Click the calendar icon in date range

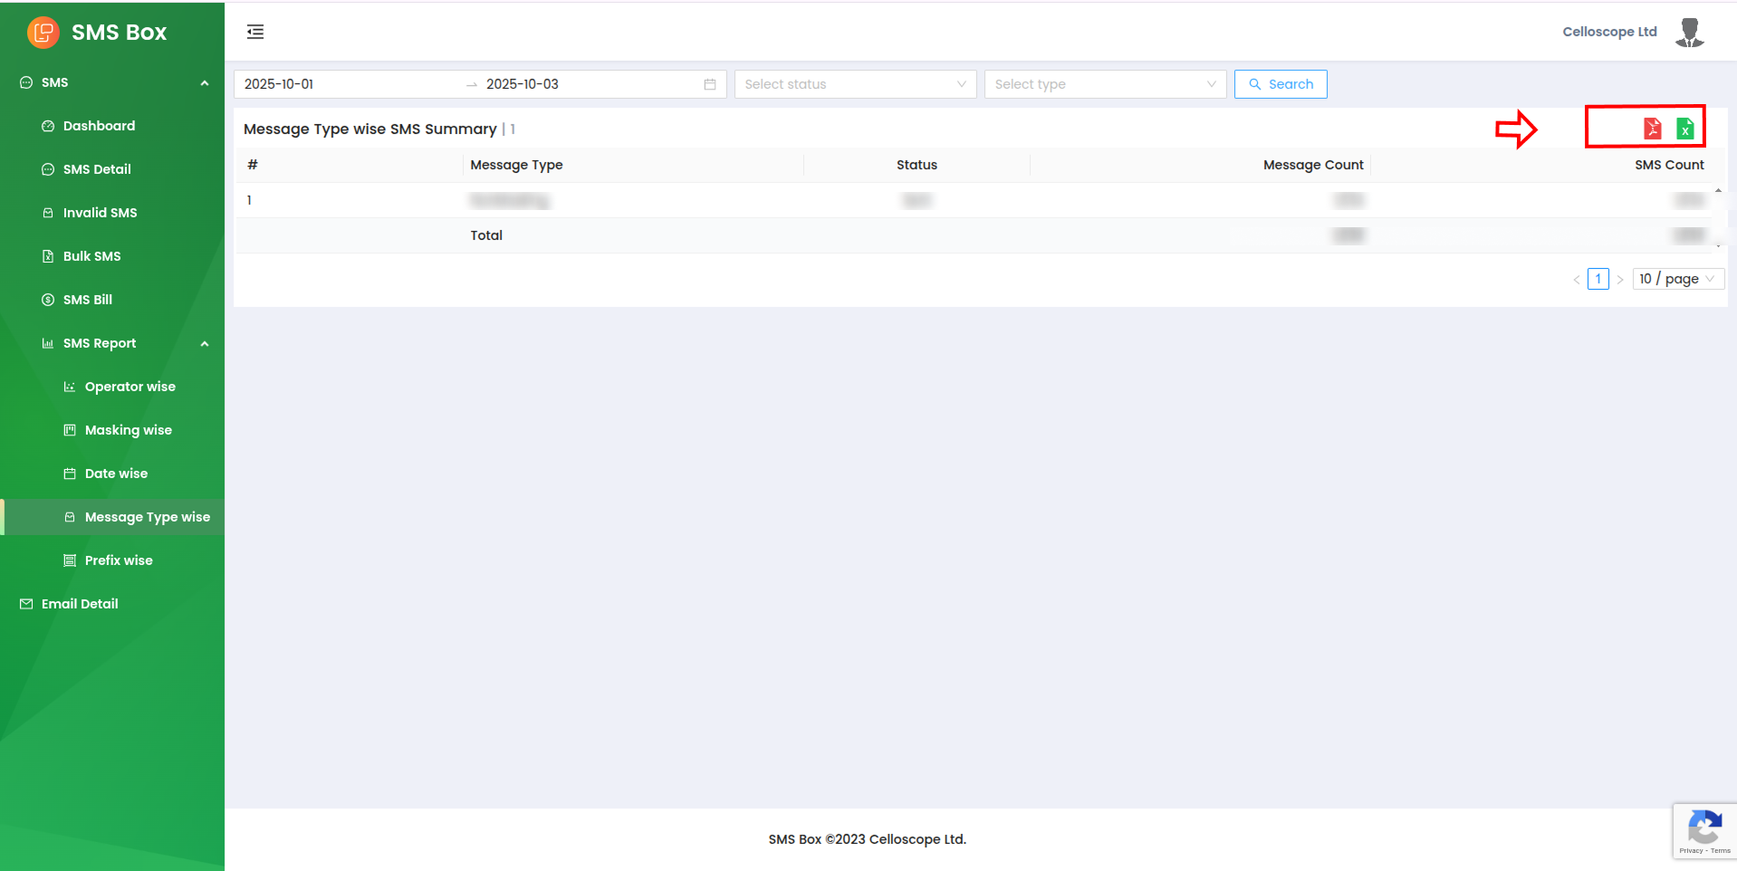tap(710, 84)
